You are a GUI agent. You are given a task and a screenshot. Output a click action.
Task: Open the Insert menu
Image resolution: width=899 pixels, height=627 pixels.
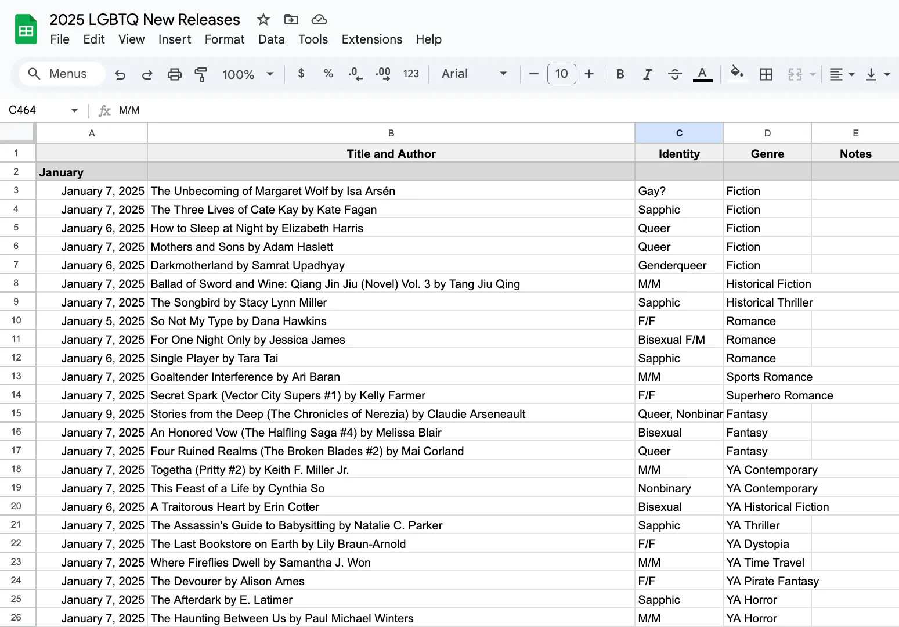click(x=175, y=39)
